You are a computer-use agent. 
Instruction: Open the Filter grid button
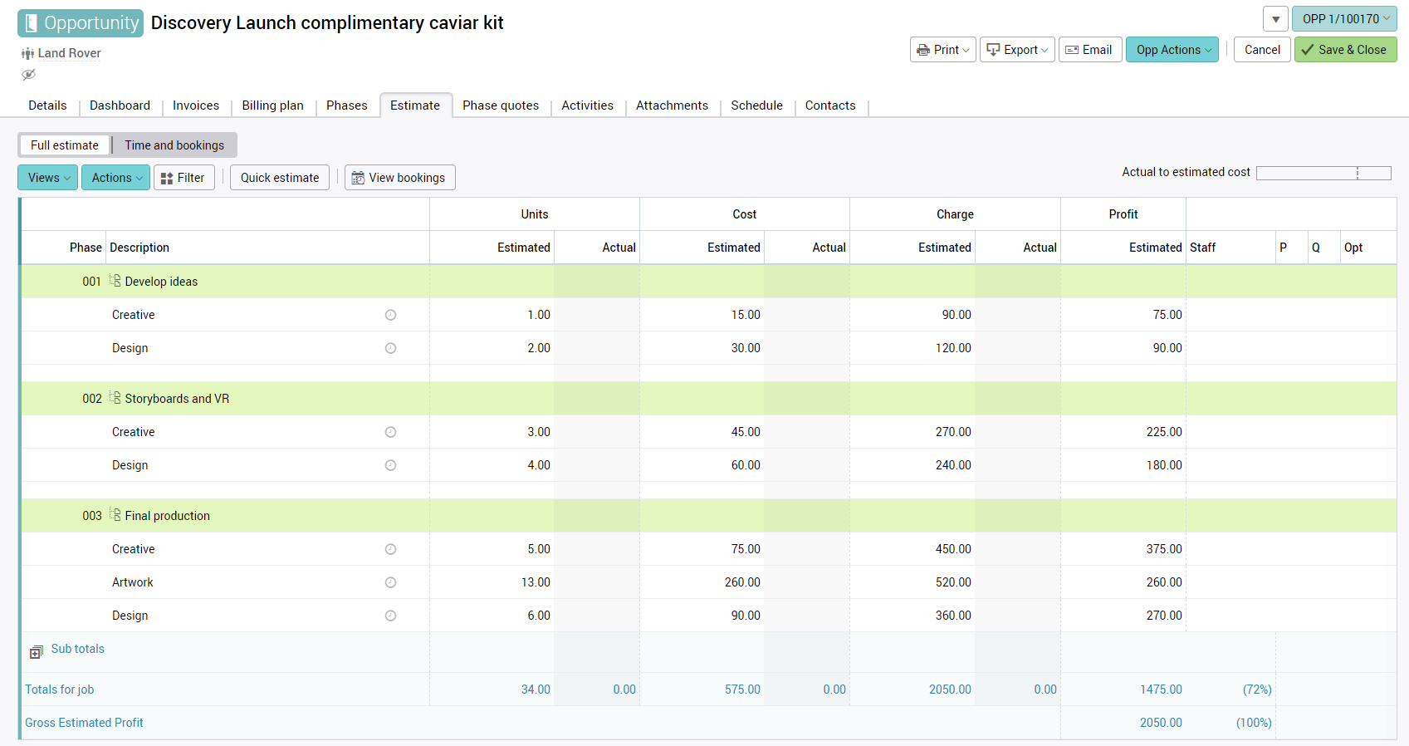coord(183,178)
